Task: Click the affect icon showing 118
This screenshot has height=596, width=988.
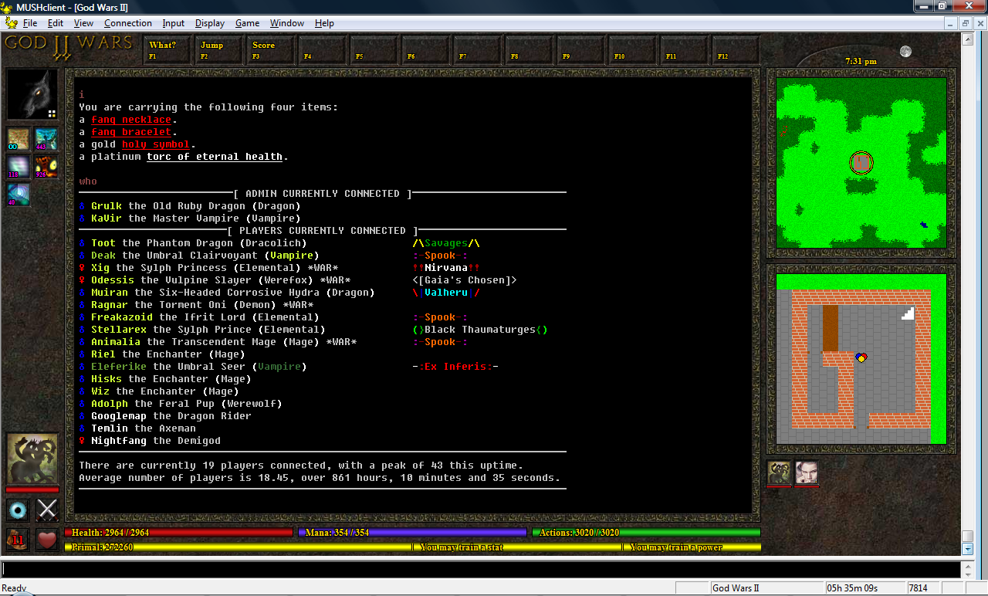Action: coord(19,167)
